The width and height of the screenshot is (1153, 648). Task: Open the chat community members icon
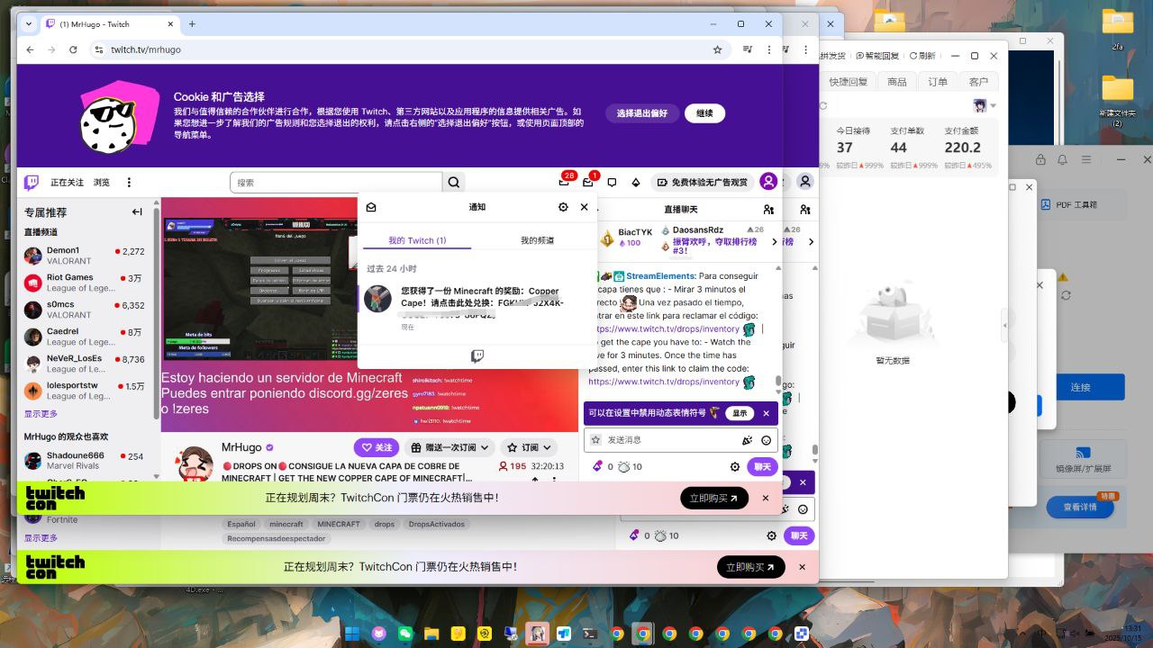[768, 209]
